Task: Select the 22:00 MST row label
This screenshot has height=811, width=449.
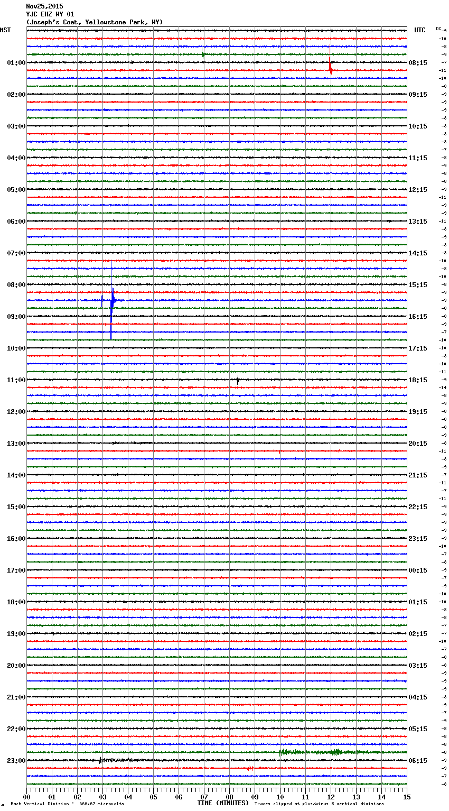Action: pyautogui.click(x=16, y=729)
